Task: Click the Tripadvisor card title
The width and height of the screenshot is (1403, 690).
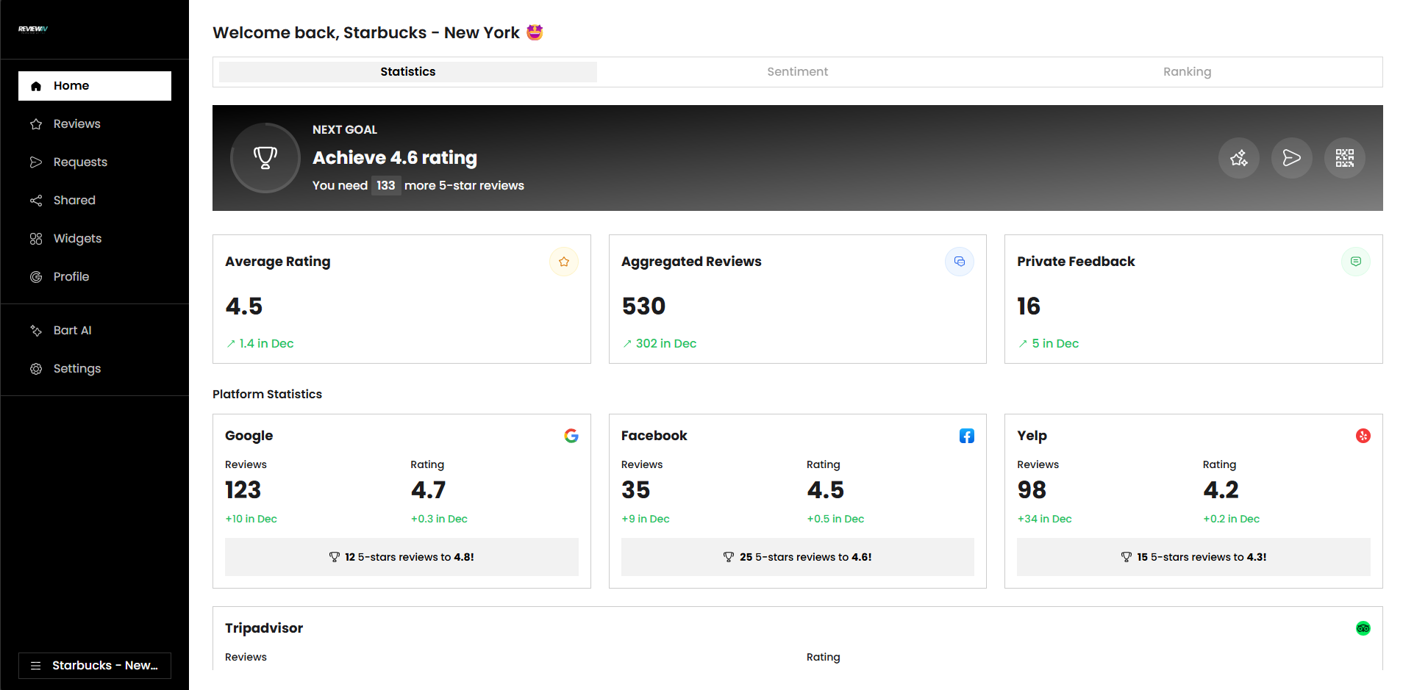Action: click(x=264, y=628)
